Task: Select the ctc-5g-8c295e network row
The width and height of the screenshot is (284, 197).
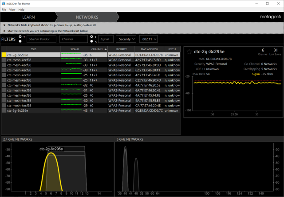Action: 91,110
